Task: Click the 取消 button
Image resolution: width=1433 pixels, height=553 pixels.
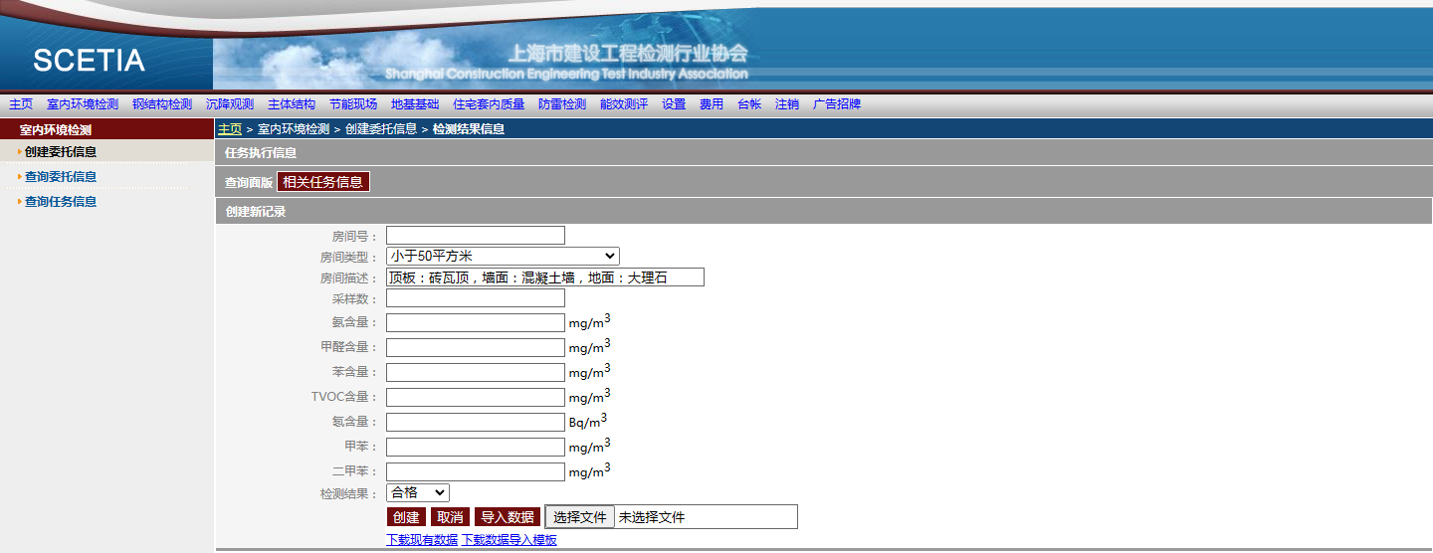Action: (450, 517)
